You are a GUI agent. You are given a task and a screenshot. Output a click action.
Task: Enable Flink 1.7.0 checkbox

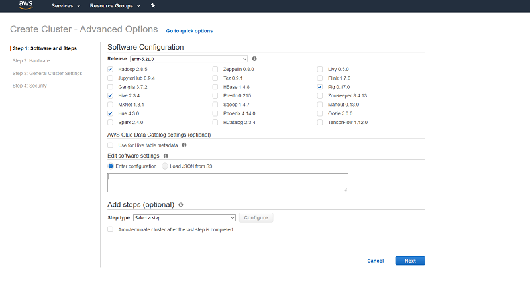(320, 78)
